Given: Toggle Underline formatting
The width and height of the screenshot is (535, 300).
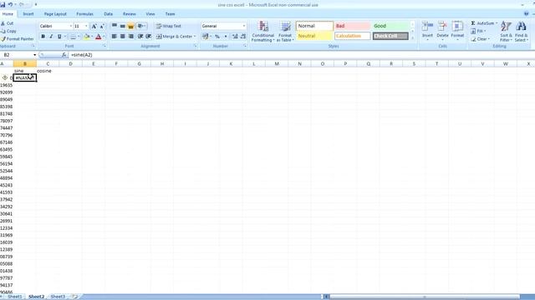Looking at the screenshot, I should (59, 37).
